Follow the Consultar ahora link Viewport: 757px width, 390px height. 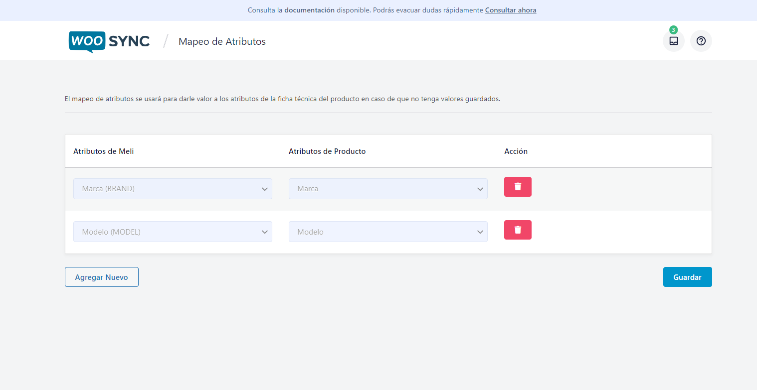coord(511,10)
